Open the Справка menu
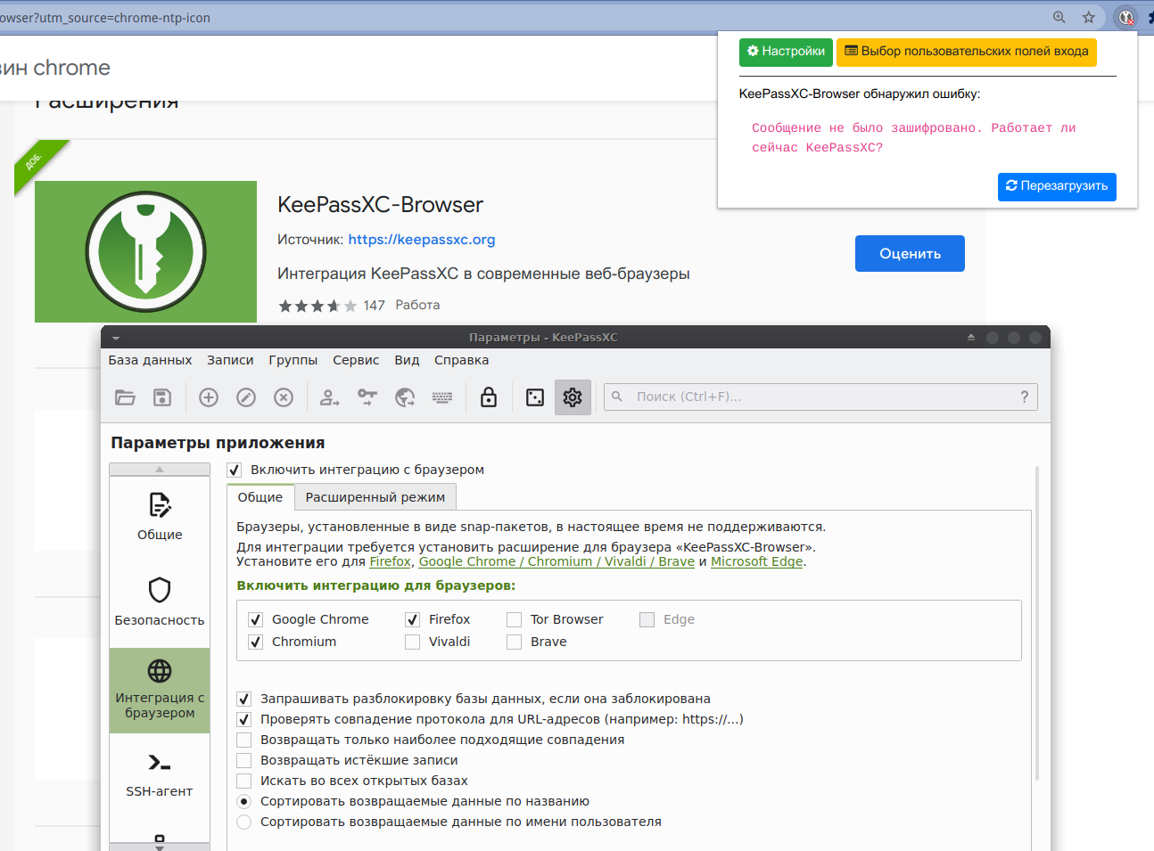Viewport: 1154px width, 851px height. click(461, 360)
